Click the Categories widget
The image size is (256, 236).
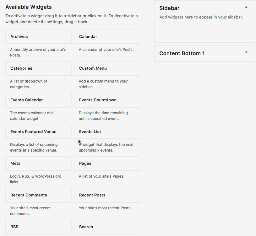pyautogui.click(x=38, y=68)
